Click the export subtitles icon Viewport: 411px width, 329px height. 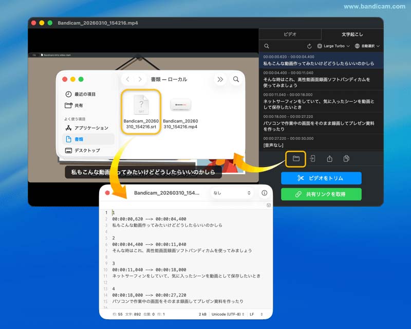pyautogui.click(x=313, y=159)
